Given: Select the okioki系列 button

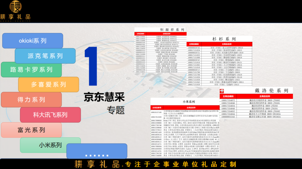Looking at the screenshot, I should (33, 41).
